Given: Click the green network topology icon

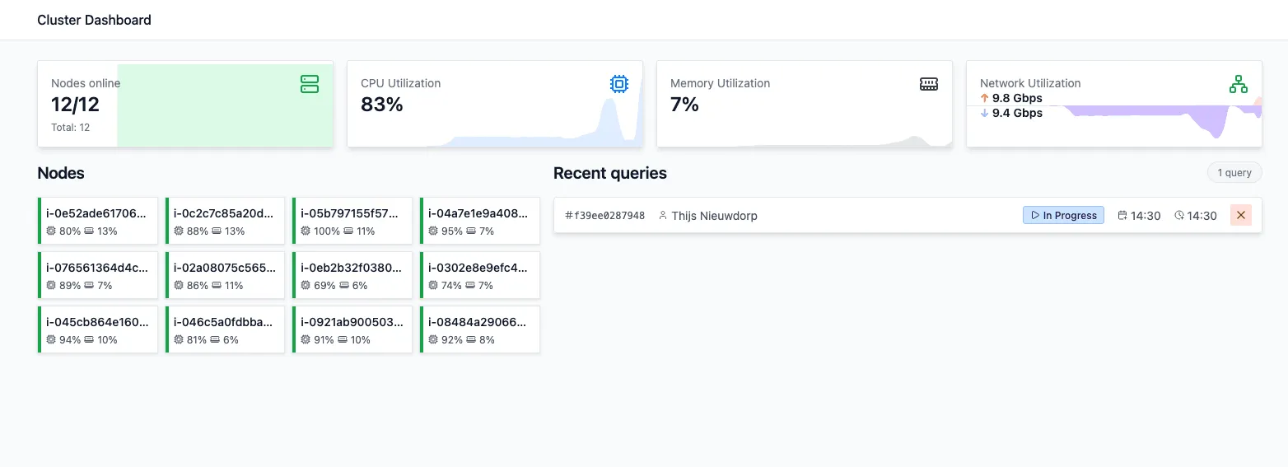Looking at the screenshot, I should (x=1239, y=84).
